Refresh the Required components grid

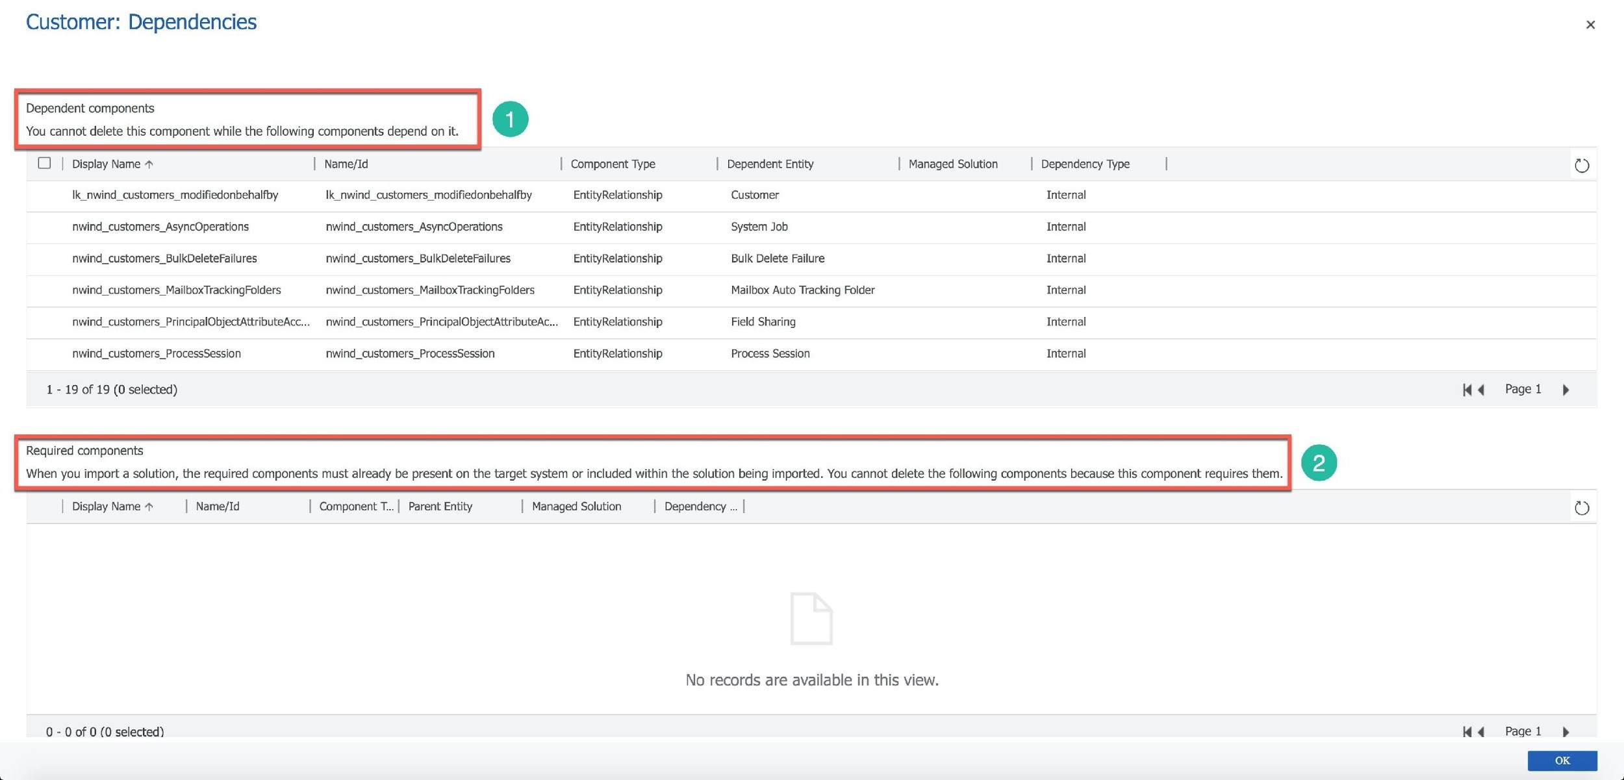1581,507
